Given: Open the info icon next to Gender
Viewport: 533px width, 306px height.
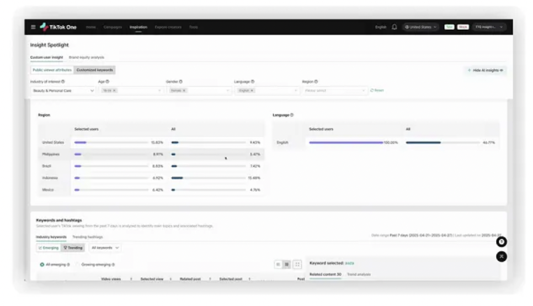Looking at the screenshot, I should [181, 82].
